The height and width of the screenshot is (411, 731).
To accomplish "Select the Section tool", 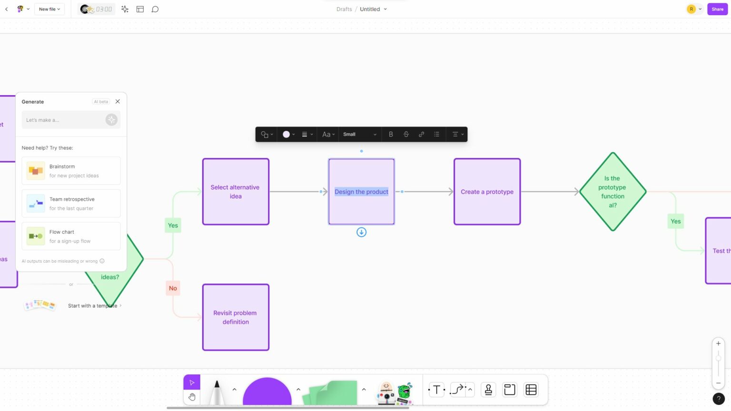I will pos(509,389).
